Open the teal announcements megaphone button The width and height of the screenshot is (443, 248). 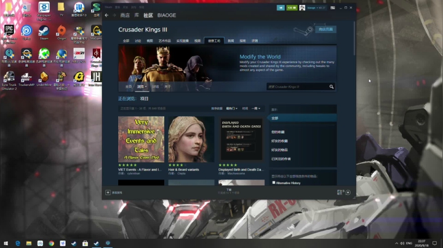coord(281,8)
